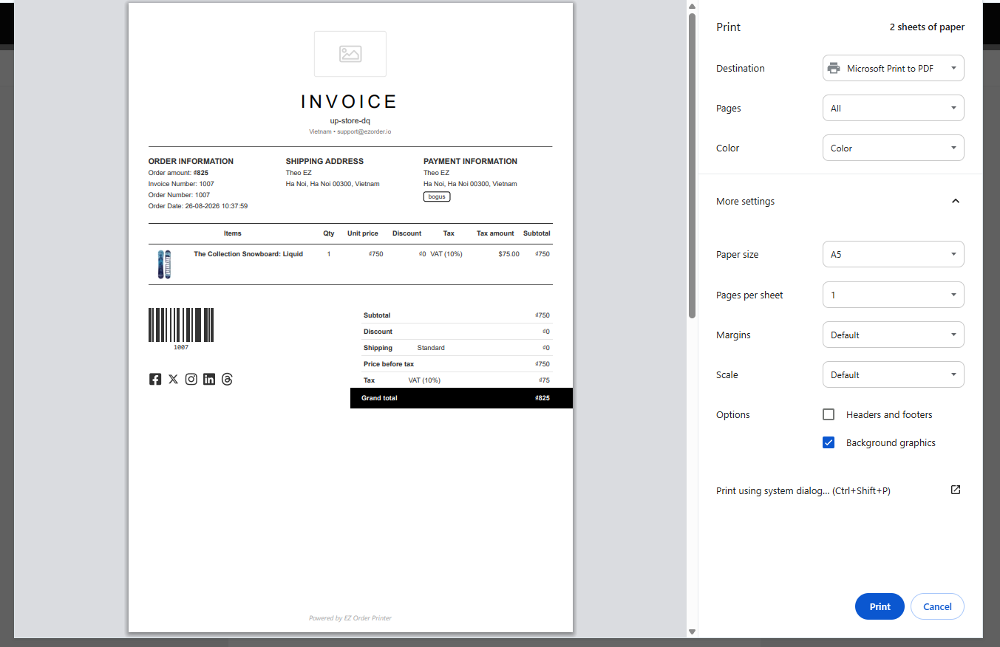
Task: Click the '2 sheets of paper' text
Action: (927, 27)
